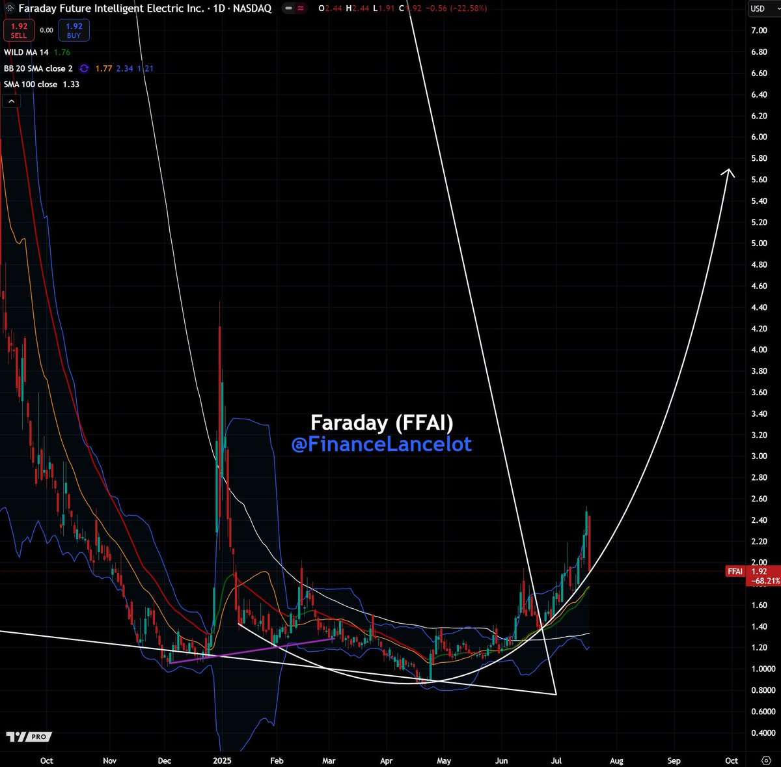Image resolution: width=781 pixels, height=767 pixels.
Task: Click the Mar label on time axis
Action: pos(329,760)
